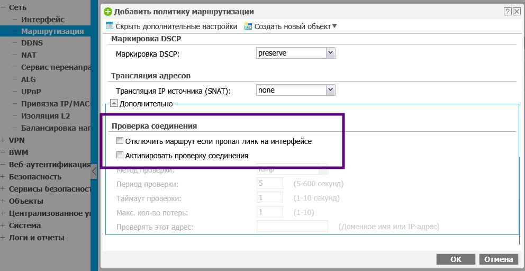Open Веб-аутентификация in the sidebar
This screenshot has width=525, height=271.
click(x=50, y=165)
